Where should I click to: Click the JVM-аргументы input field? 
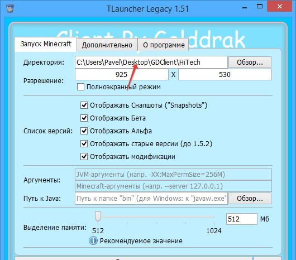pos(173,175)
